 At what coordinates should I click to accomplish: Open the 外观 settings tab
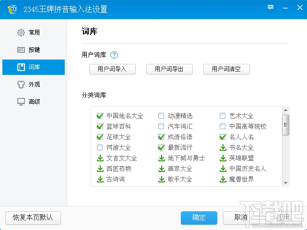[34, 85]
